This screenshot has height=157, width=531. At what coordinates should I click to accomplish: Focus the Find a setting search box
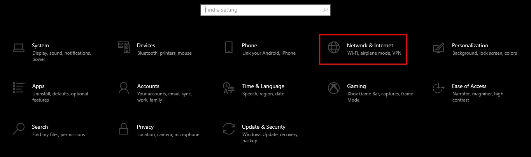[x=266, y=10]
